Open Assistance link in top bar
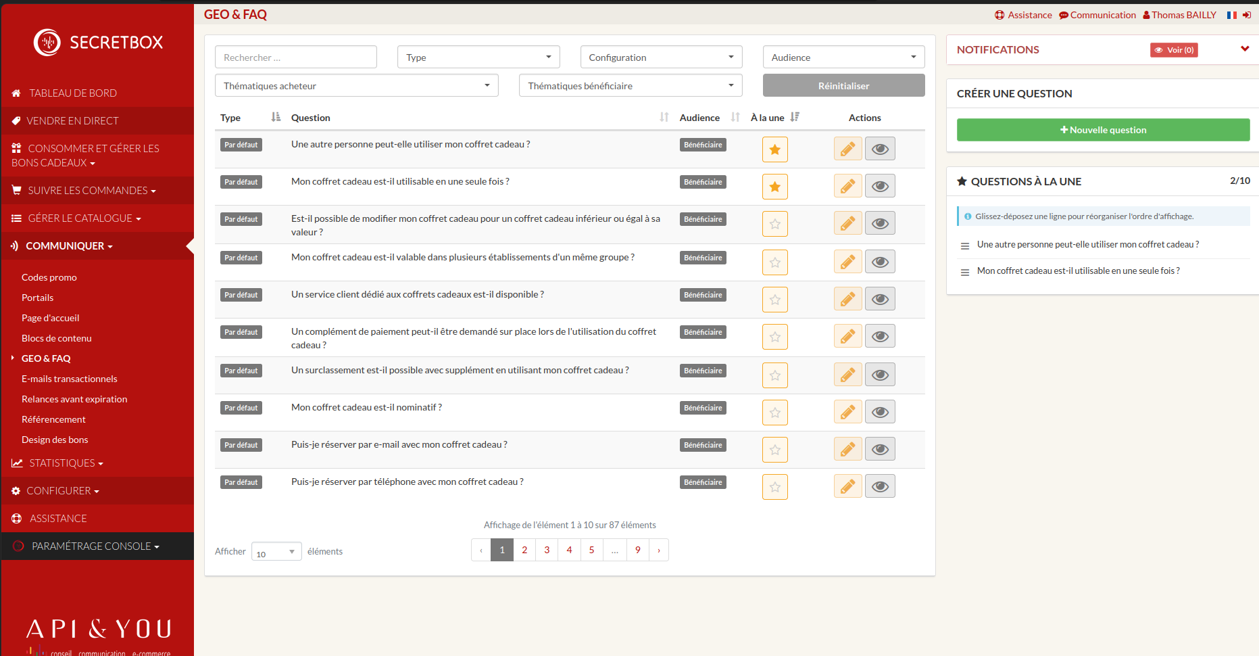This screenshot has width=1259, height=656. pos(1023,15)
